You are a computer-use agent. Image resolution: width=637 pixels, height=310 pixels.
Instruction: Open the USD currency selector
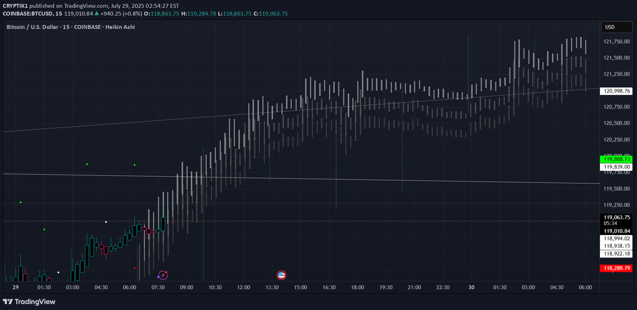tap(617, 27)
